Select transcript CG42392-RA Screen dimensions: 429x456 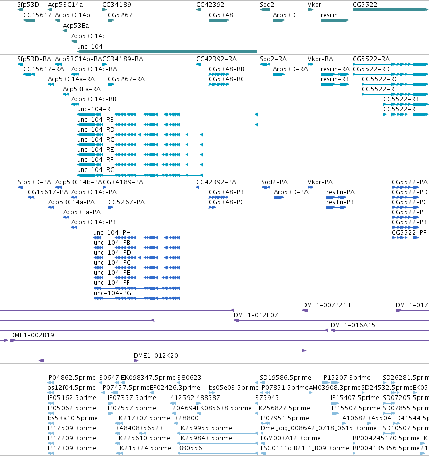pos(199,64)
